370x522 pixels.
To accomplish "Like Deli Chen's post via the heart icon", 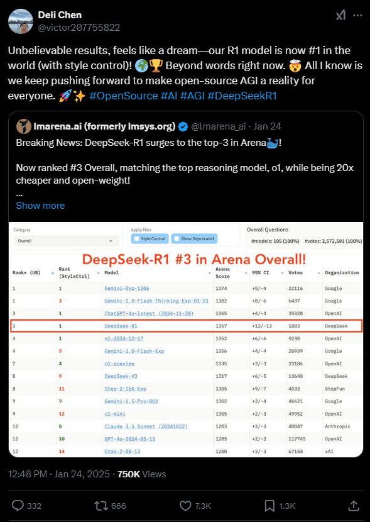I will (185, 506).
